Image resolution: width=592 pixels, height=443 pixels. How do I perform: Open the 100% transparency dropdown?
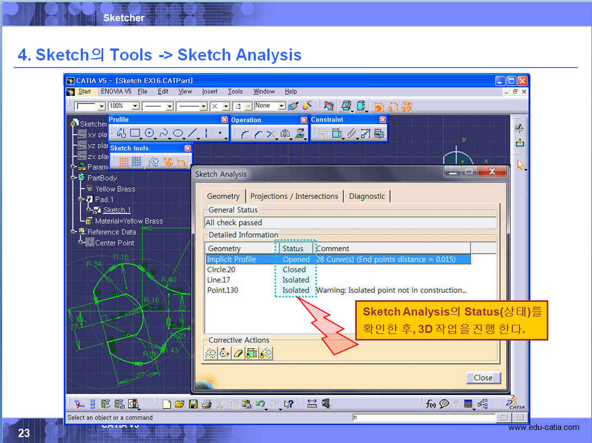(135, 106)
